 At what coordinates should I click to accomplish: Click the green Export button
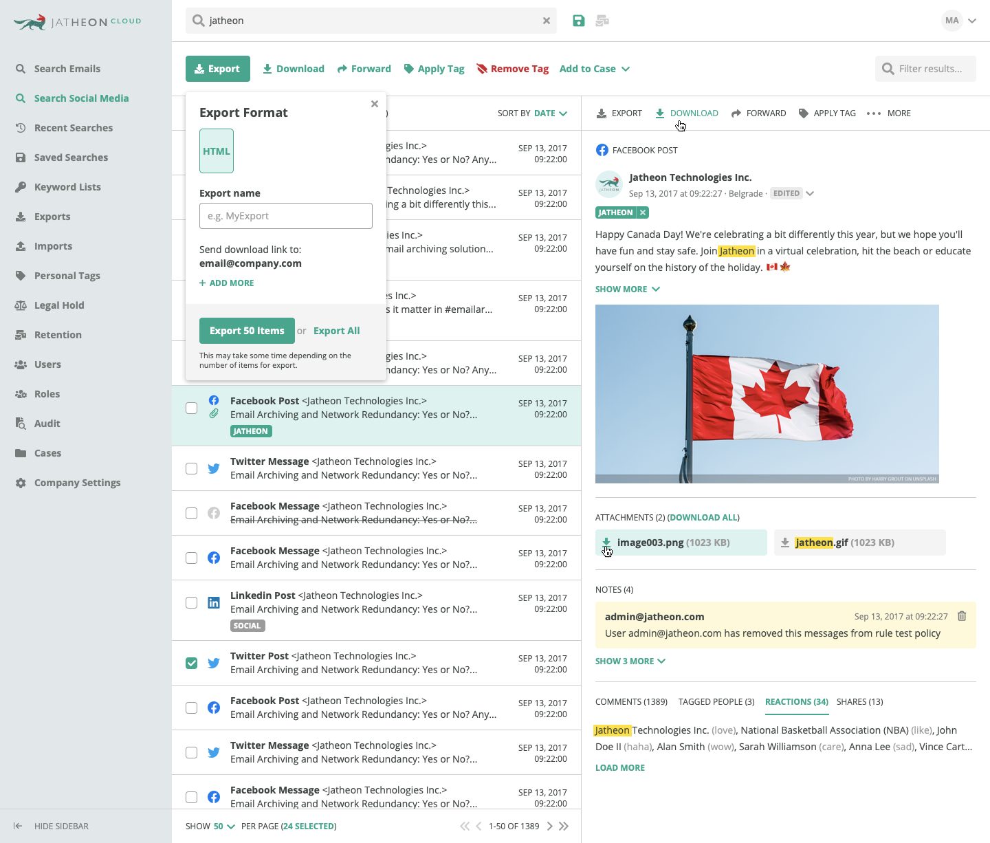point(218,69)
